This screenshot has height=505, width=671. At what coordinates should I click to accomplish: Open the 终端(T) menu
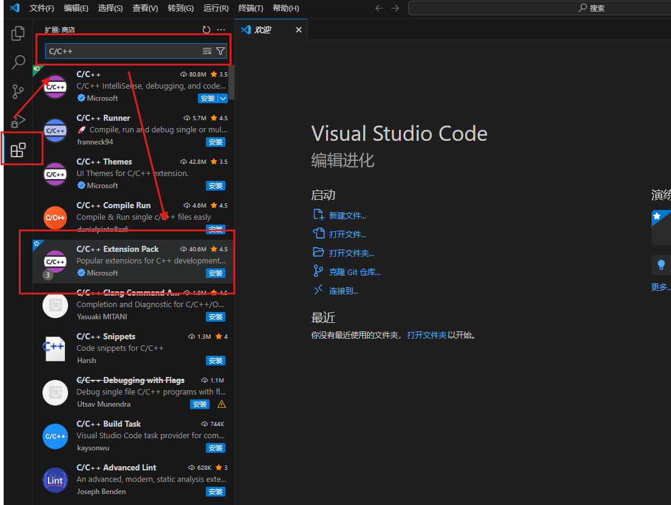pos(251,8)
